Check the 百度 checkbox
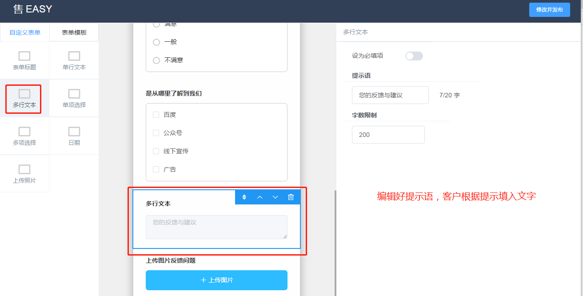583x296 pixels. pyautogui.click(x=156, y=115)
